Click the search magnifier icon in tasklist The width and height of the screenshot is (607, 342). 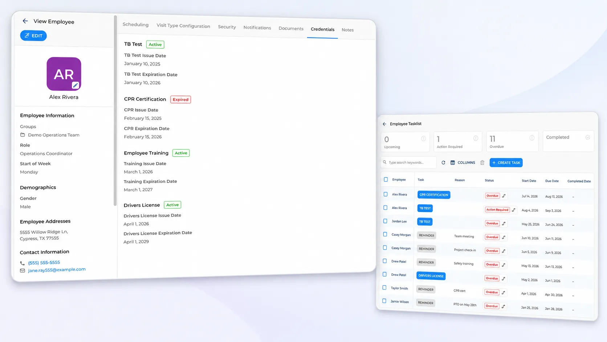pyautogui.click(x=385, y=162)
